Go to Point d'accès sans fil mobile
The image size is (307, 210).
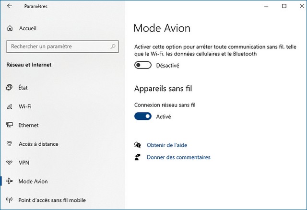tap(52, 200)
